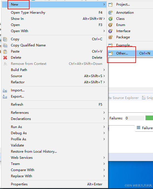
Task: Expand the Debug As submenu arrow
Action: (104, 133)
